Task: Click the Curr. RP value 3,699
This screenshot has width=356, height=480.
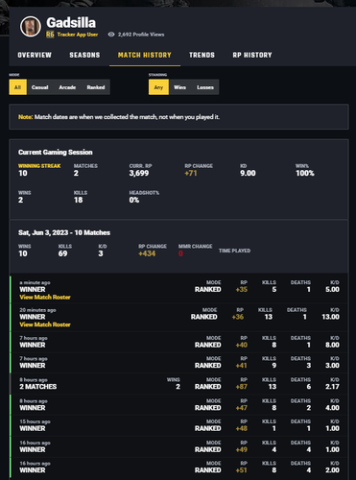Action: [x=139, y=173]
